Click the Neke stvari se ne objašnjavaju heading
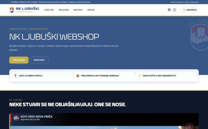The height and width of the screenshot is (129, 208). pyautogui.click(x=67, y=105)
